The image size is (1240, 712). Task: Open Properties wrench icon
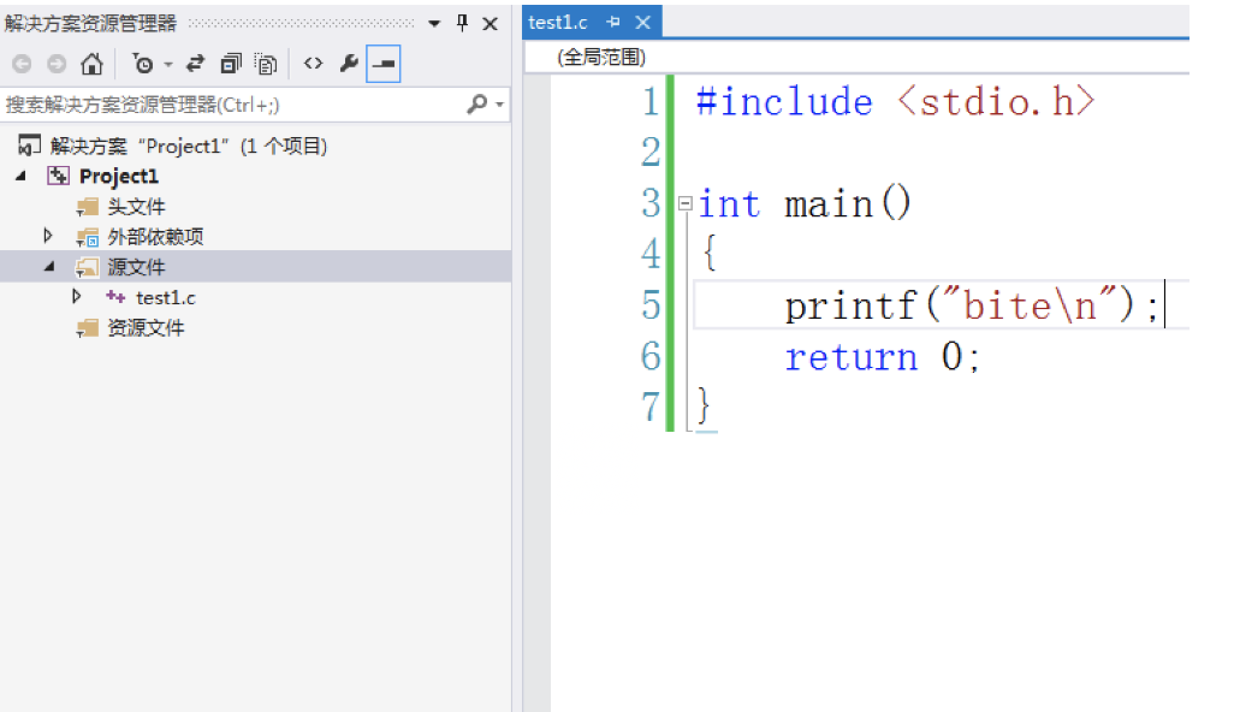pyautogui.click(x=349, y=63)
